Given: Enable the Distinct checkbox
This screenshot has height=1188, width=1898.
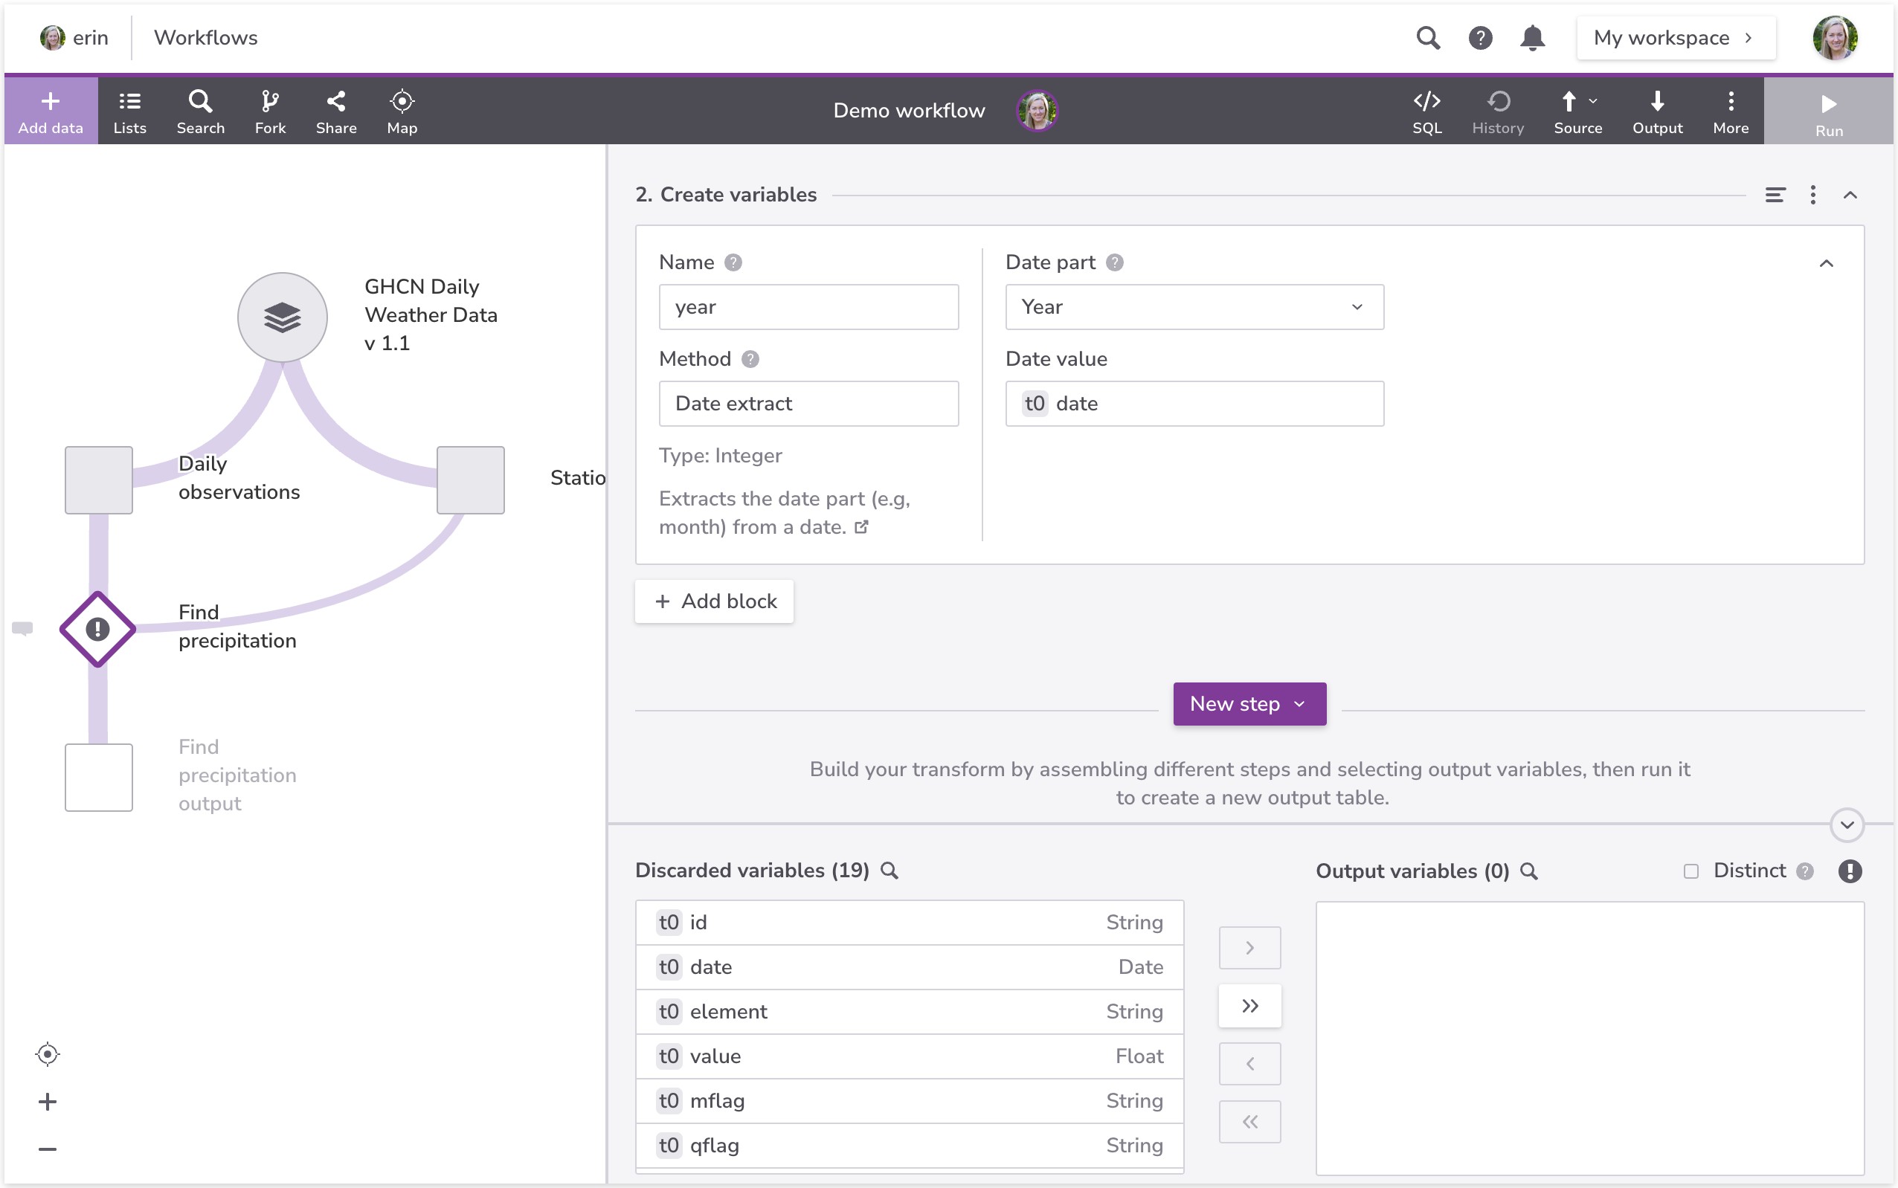Looking at the screenshot, I should point(1690,871).
